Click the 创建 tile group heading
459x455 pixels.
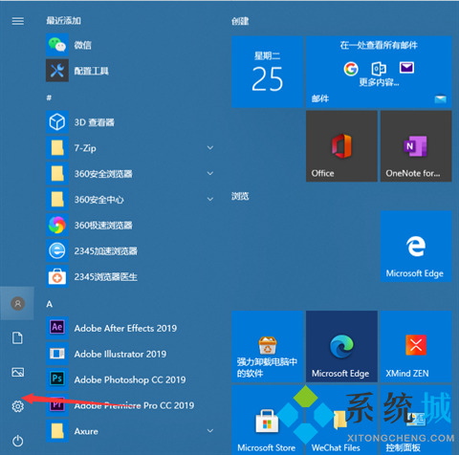(240, 21)
